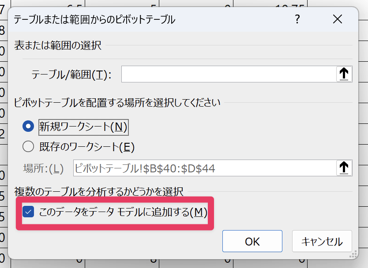Click the テーブル/範囲(T): label
The image size is (368, 268).
pyautogui.click(x=71, y=74)
